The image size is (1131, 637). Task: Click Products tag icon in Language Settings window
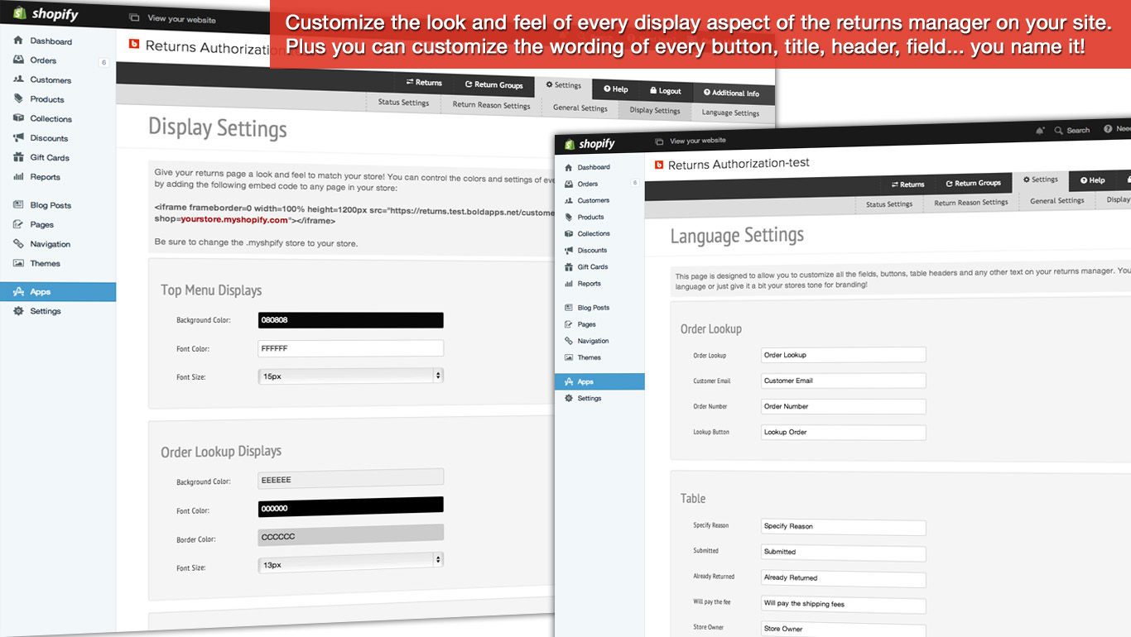click(x=569, y=217)
